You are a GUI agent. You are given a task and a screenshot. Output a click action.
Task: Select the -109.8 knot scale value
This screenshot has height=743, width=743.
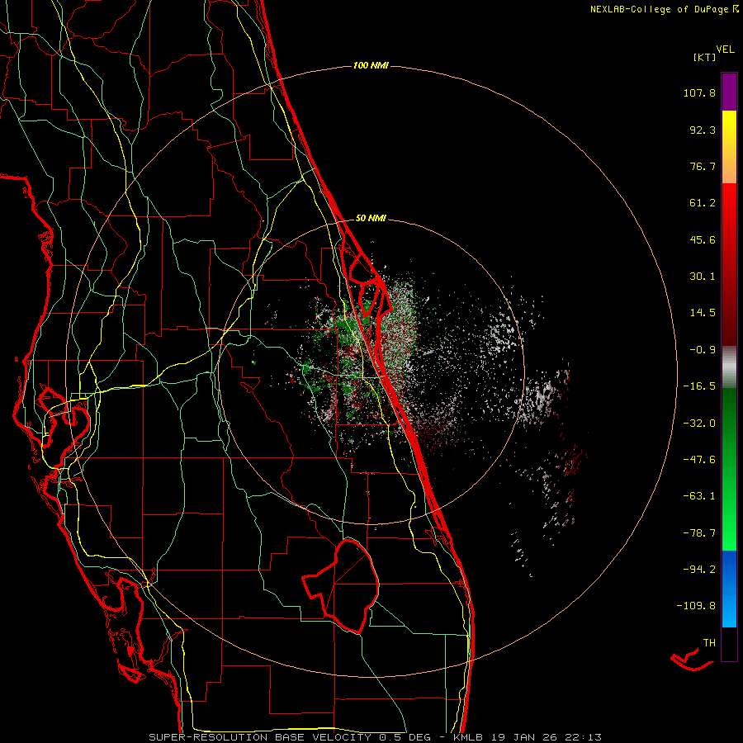coord(696,606)
